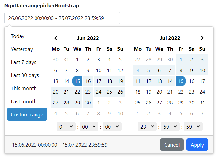This screenshot has width=218, height=158.
Task: Select July 15 end date in calendar
Action: pos(181,81)
